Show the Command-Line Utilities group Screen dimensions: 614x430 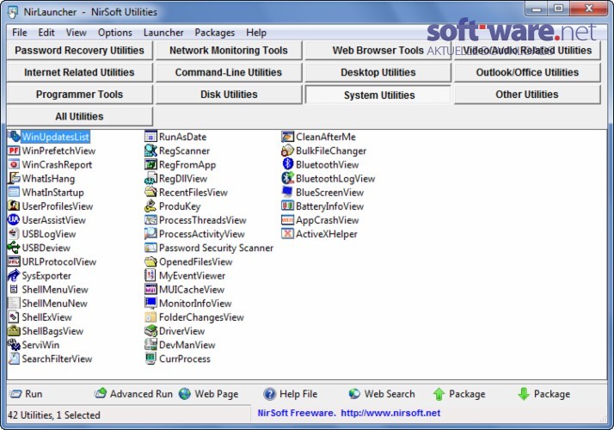point(229,72)
